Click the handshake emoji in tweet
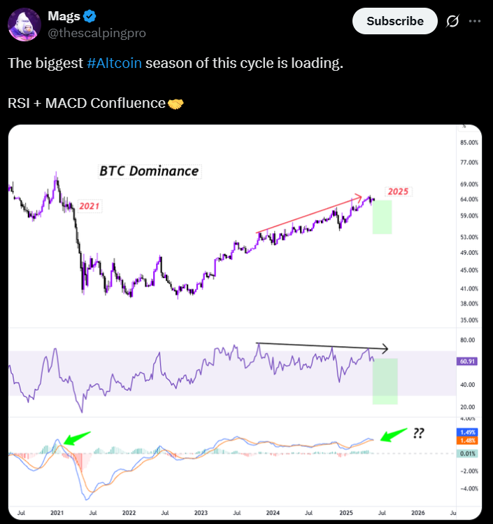 tap(176, 104)
